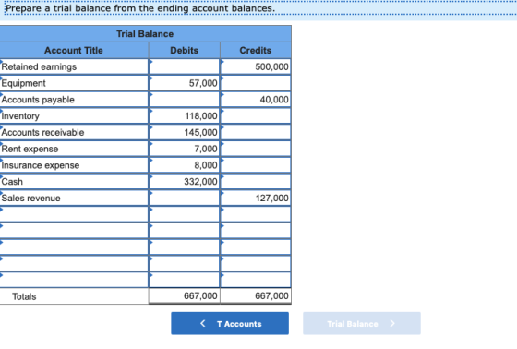Viewport: 517px width, 349px height.
Task: Click the left chevron on T Accounts button
Action: 203,323
